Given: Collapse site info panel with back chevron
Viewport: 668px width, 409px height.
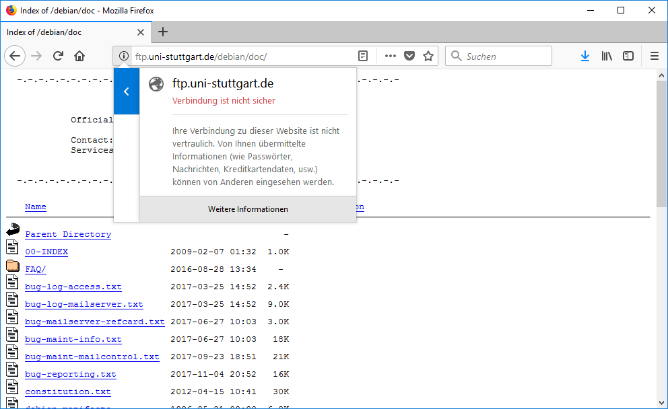Looking at the screenshot, I should click(x=127, y=91).
